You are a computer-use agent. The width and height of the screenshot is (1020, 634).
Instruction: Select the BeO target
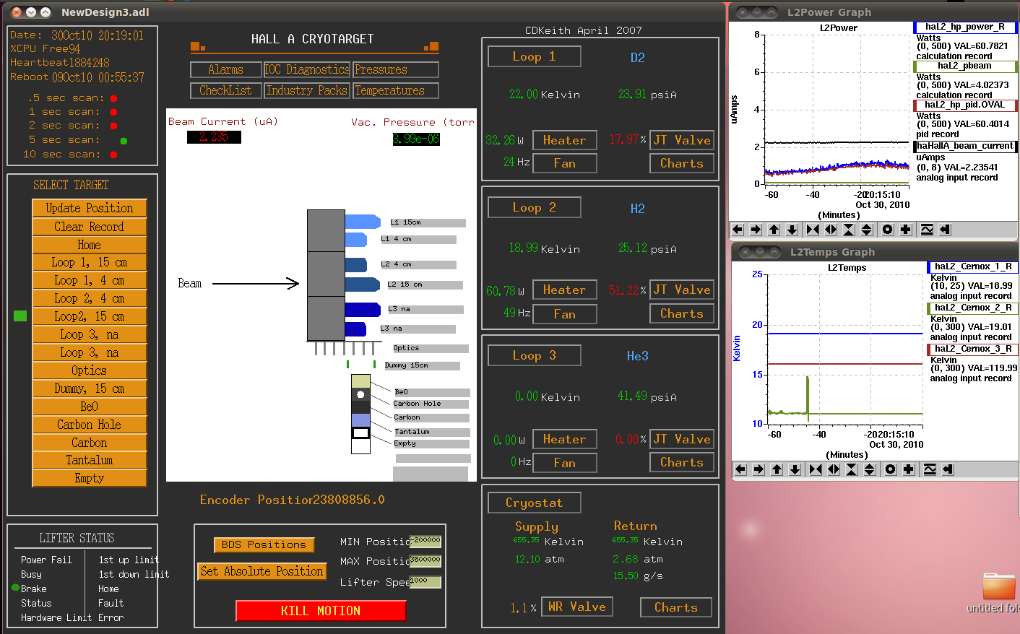coord(90,407)
